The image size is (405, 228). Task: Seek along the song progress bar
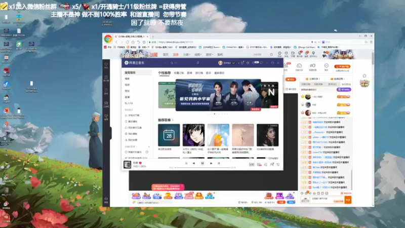pos(202,168)
